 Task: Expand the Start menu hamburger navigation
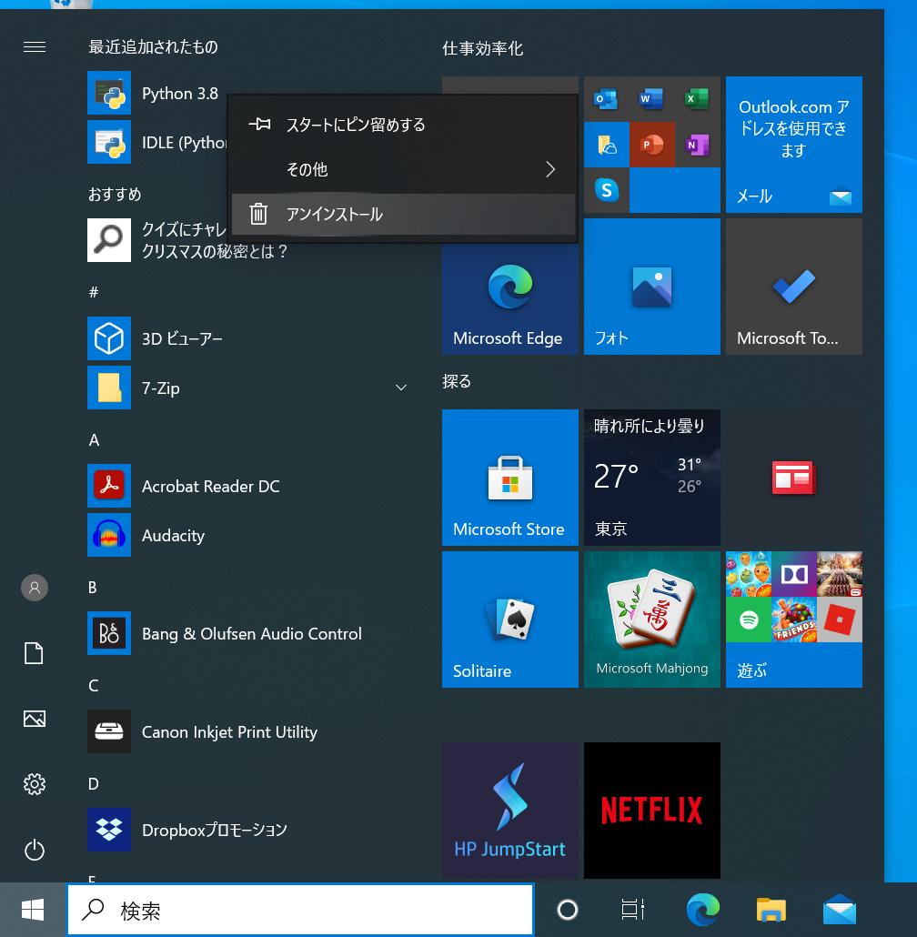pos(34,46)
